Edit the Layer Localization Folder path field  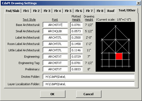click(89, 84)
